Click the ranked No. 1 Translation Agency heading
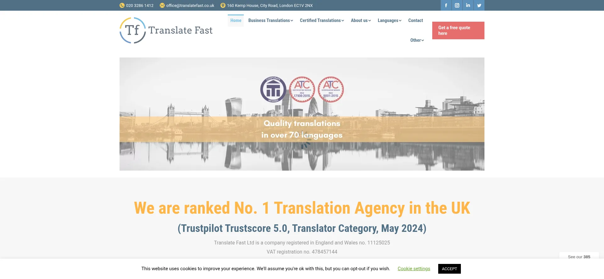604x279 pixels. point(302,208)
